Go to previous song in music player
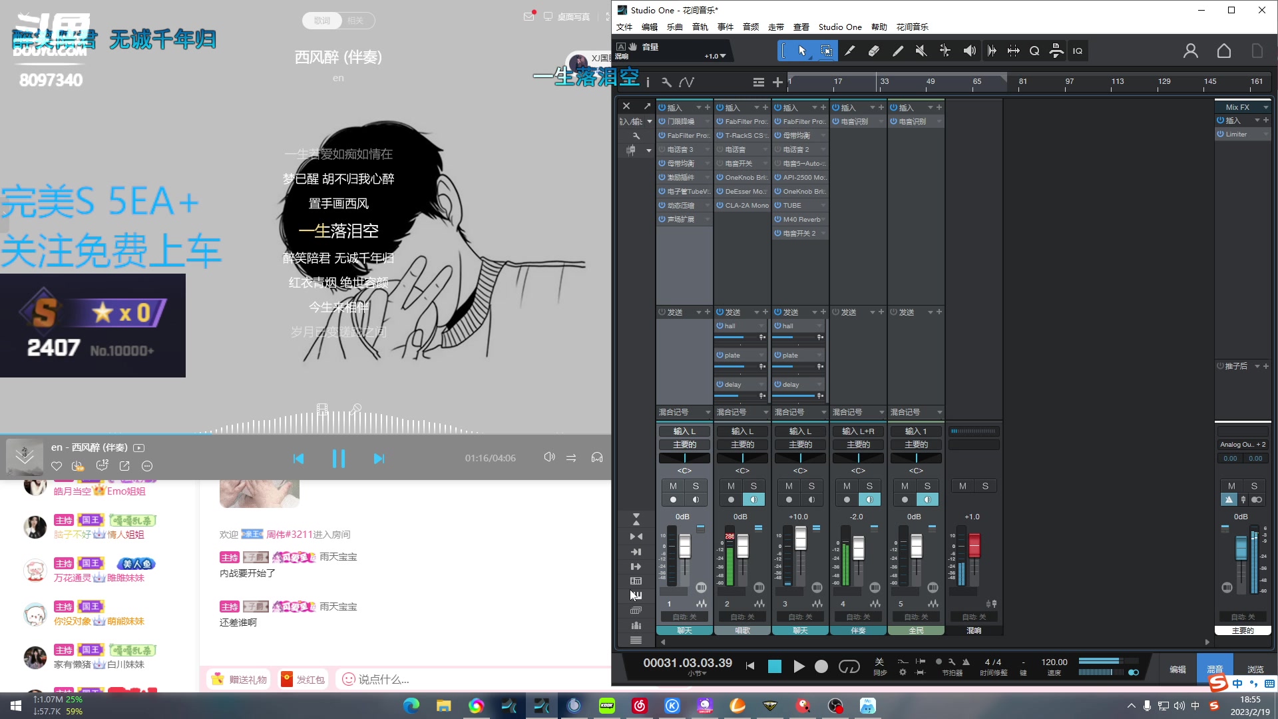 click(x=298, y=459)
